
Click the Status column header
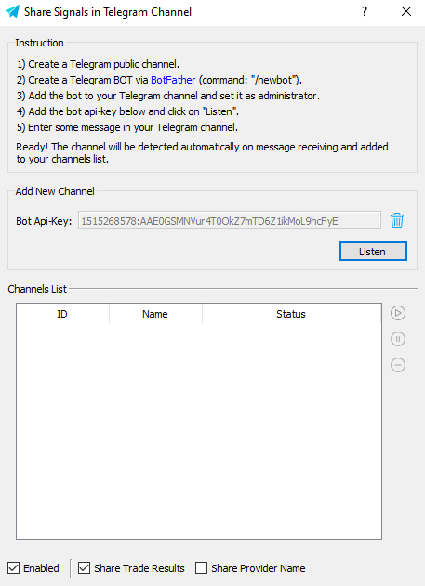click(x=291, y=314)
